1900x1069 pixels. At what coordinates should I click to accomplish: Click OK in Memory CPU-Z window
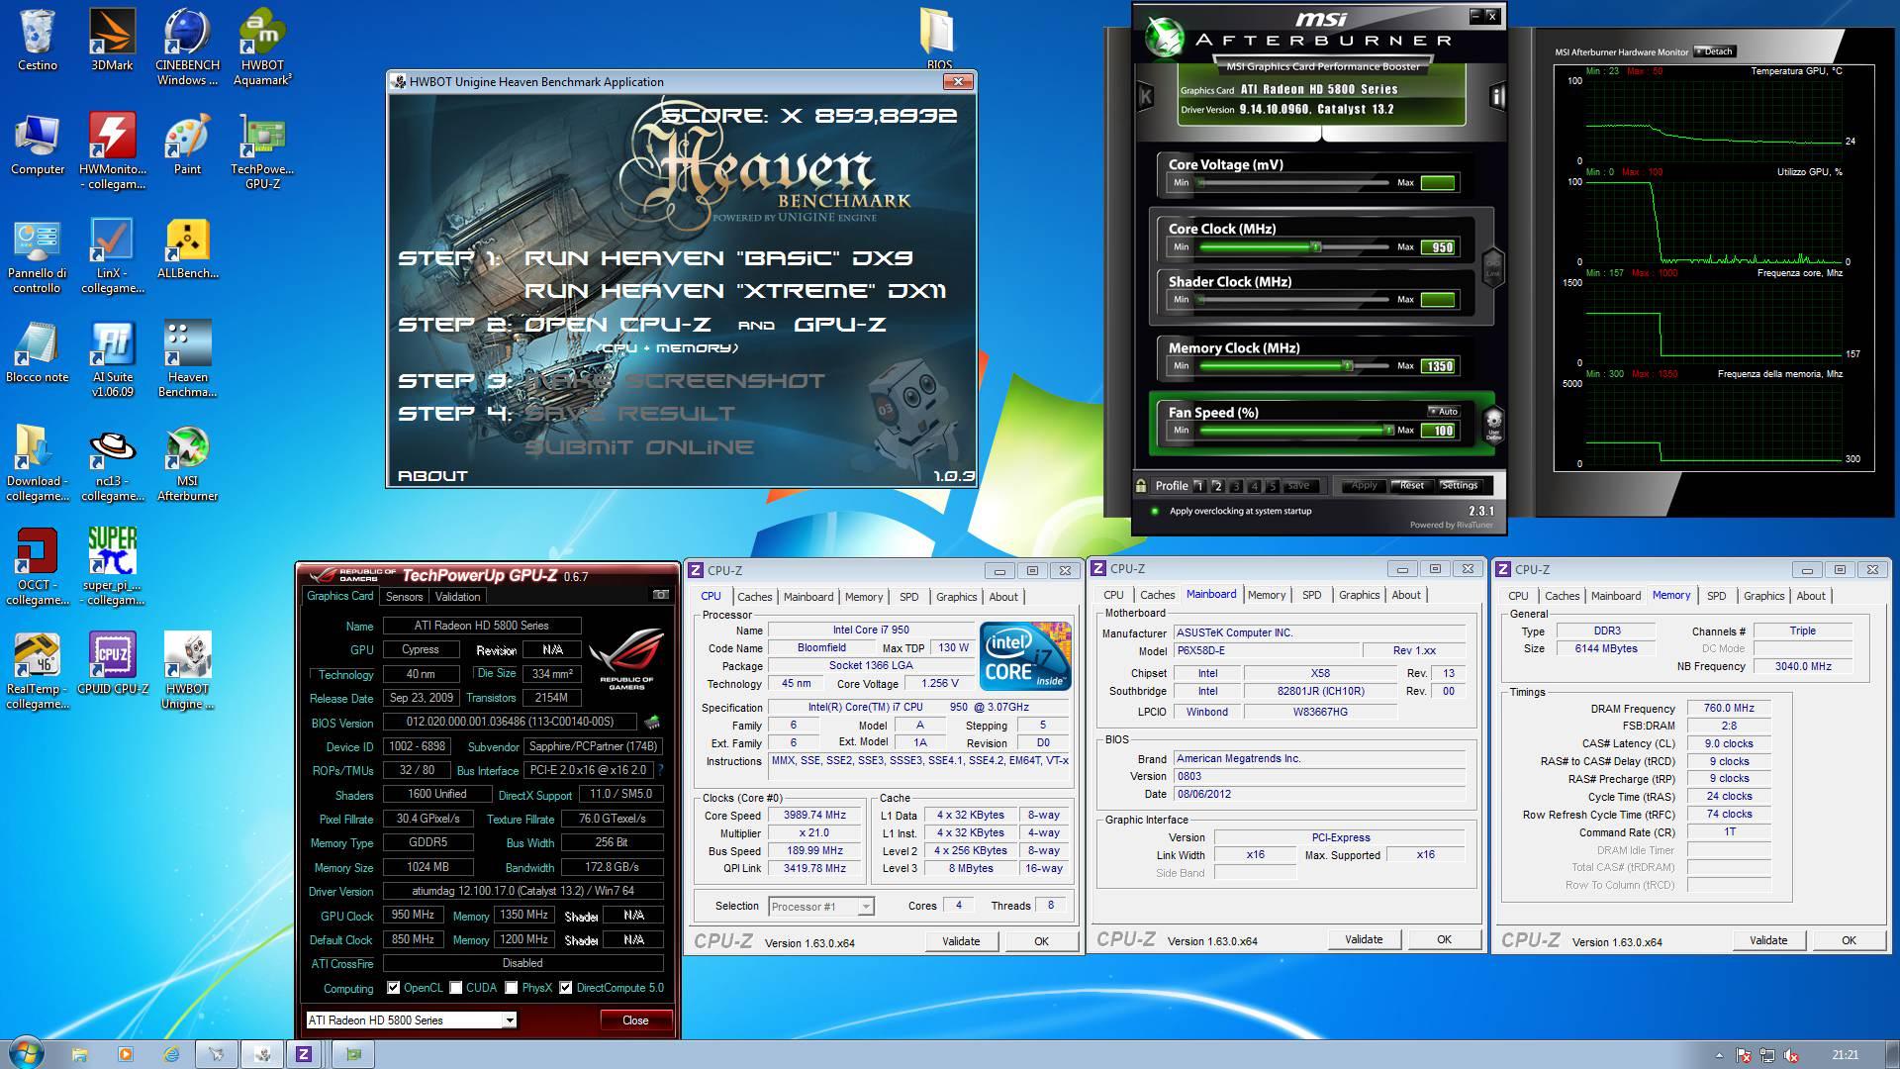(x=1849, y=940)
